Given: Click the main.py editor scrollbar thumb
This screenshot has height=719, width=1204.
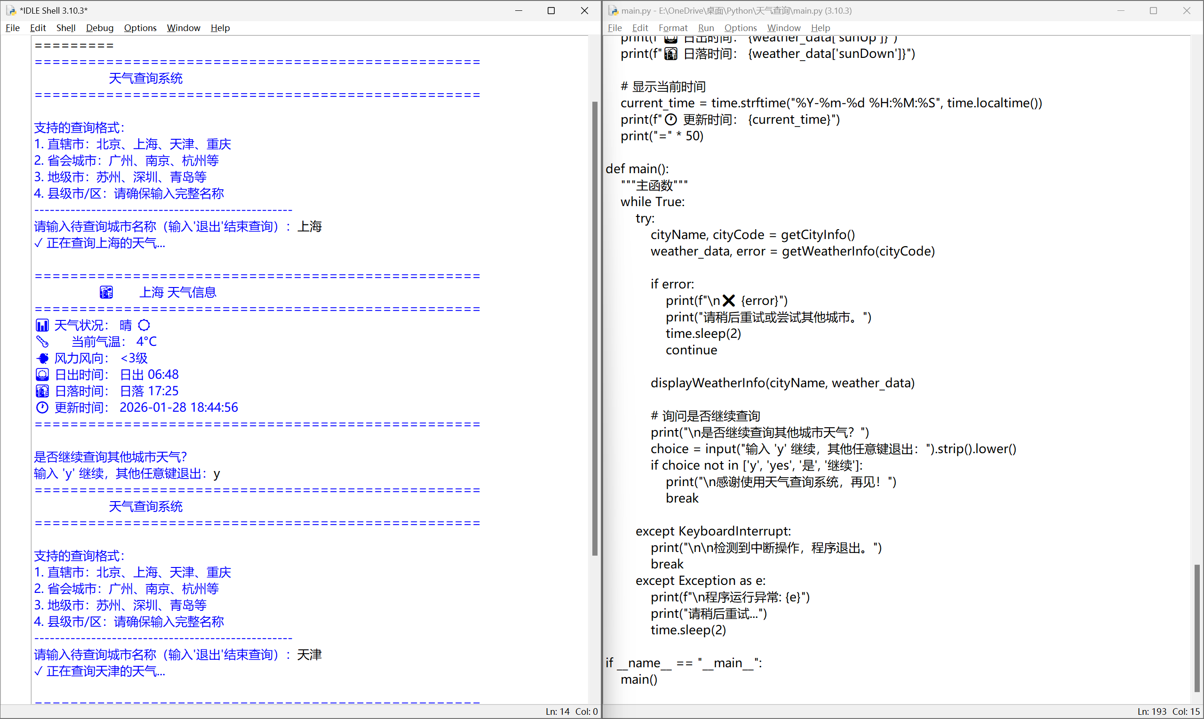Looking at the screenshot, I should (1197, 627).
